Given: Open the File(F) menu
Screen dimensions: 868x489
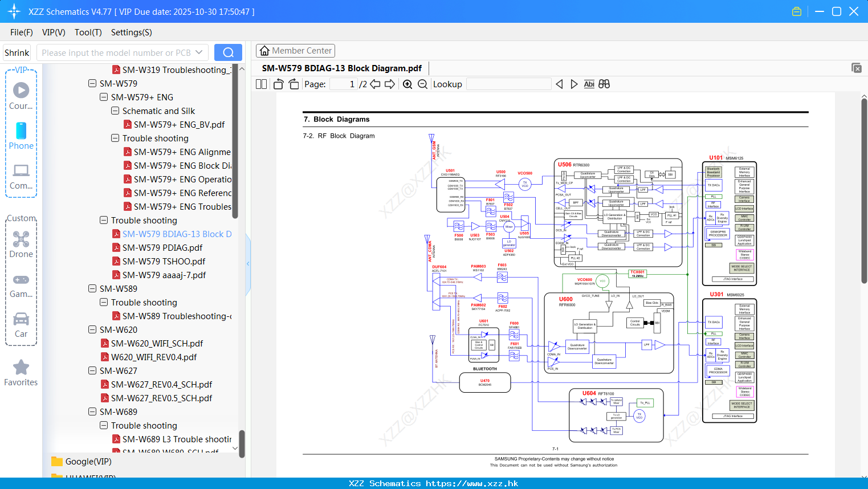Looking at the screenshot, I should coord(22,32).
